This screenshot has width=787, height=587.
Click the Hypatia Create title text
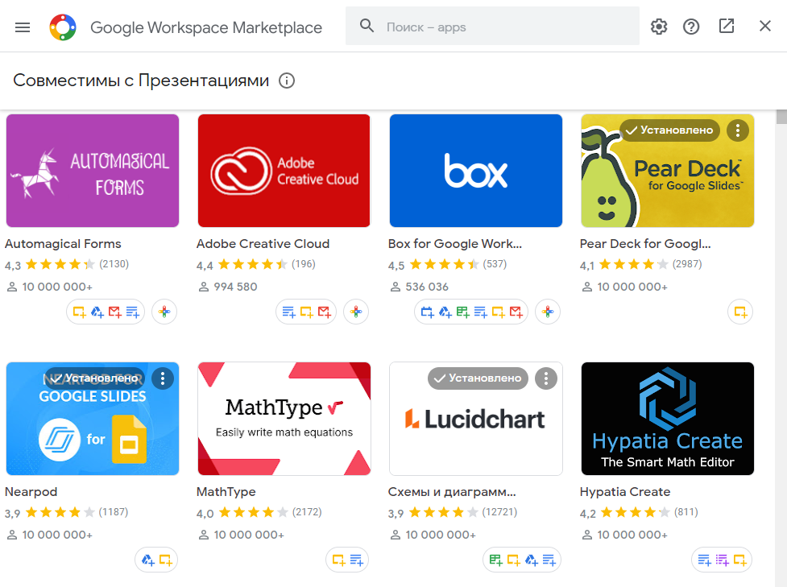[625, 492]
